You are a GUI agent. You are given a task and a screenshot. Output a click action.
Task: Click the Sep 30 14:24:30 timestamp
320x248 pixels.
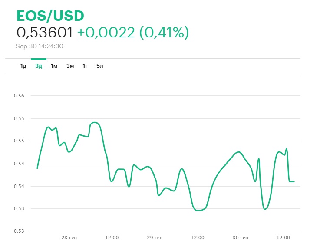(x=40, y=46)
